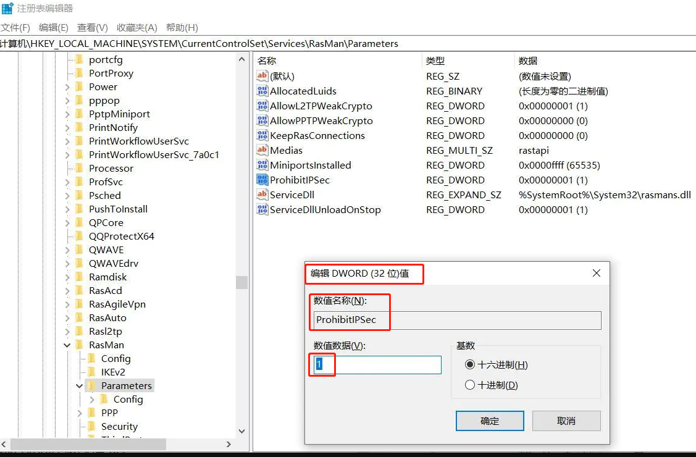
Task: Click the Registry Editor app icon in title bar
Action: point(7,9)
